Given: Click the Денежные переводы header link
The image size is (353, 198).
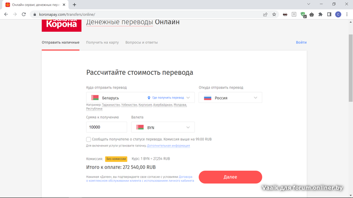Looking at the screenshot, I should (x=120, y=22).
